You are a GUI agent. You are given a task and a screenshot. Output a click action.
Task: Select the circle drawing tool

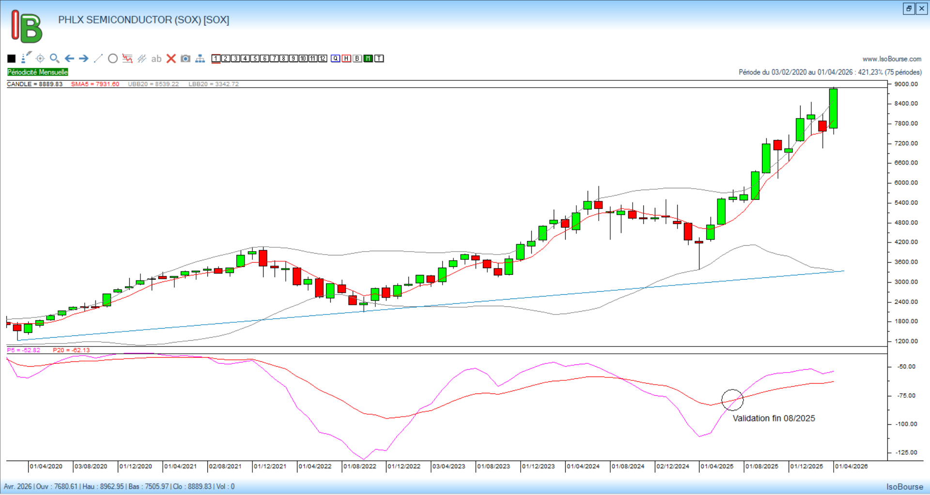(113, 59)
